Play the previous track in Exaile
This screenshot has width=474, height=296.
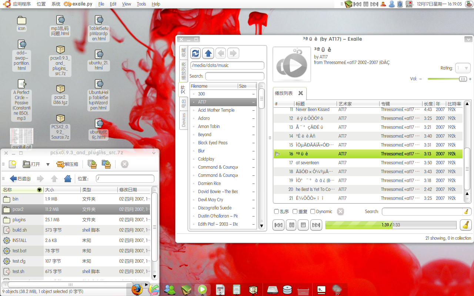tap(278, 225)
